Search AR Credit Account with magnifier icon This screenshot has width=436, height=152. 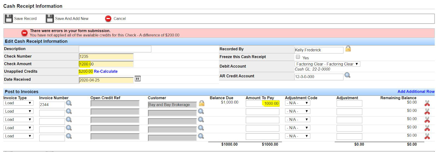[347, 75]
